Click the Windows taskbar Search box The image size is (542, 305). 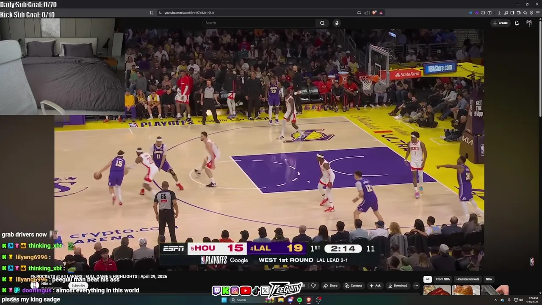pyautogui.click(x=252, y=300)
